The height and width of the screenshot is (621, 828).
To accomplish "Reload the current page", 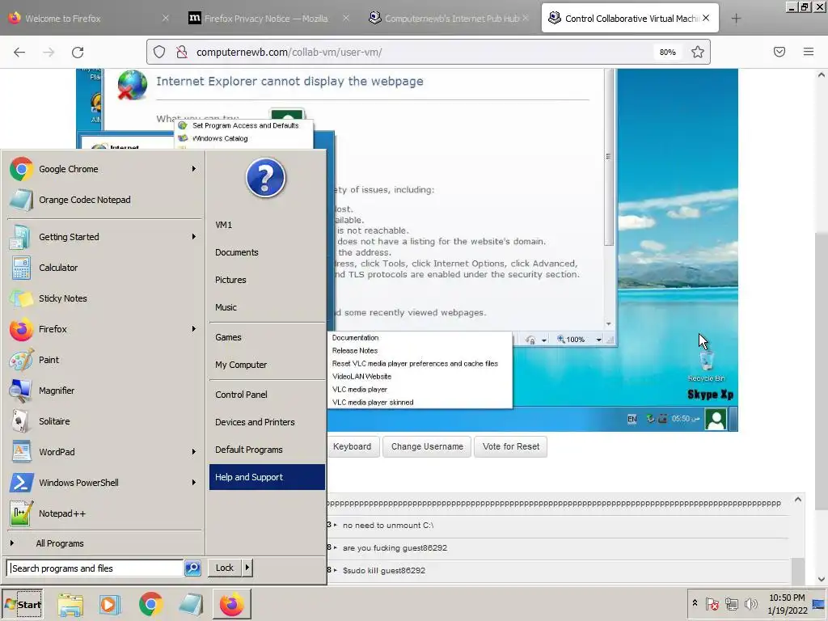I will [78, 52].
